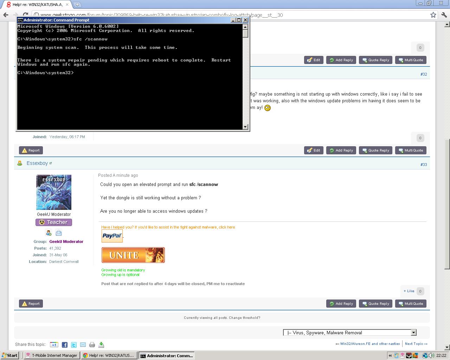This screenshot has width=450, height=360.
Task: Open the Essexboy username link
Action: pyautogui.click(x=37, y=163)
